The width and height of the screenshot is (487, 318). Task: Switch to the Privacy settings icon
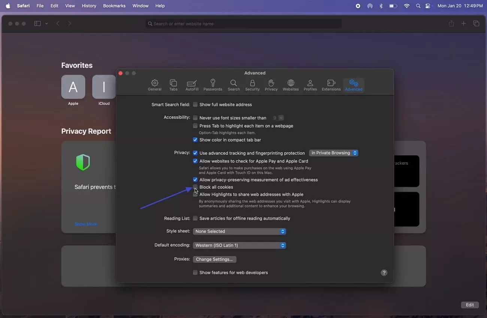[271, 85]
